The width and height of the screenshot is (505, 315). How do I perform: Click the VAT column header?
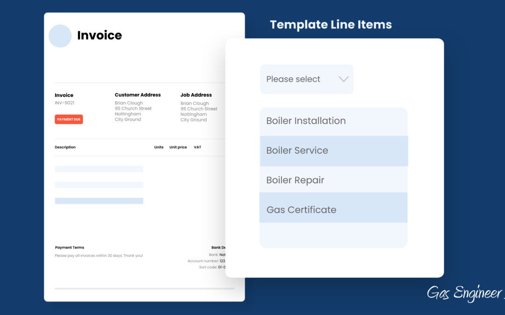197,147
